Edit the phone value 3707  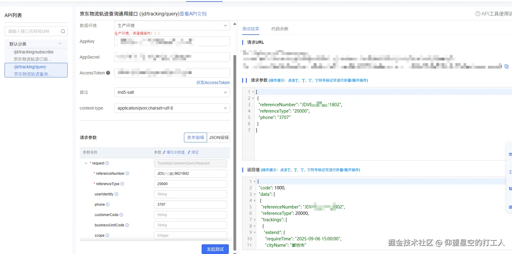[190, 205]
